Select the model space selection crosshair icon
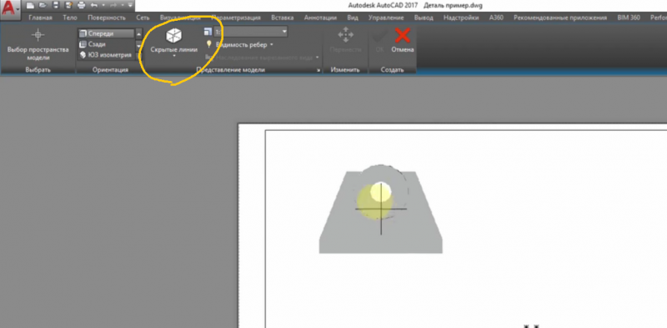Viewport: 667px width, 328px height. 38,35
